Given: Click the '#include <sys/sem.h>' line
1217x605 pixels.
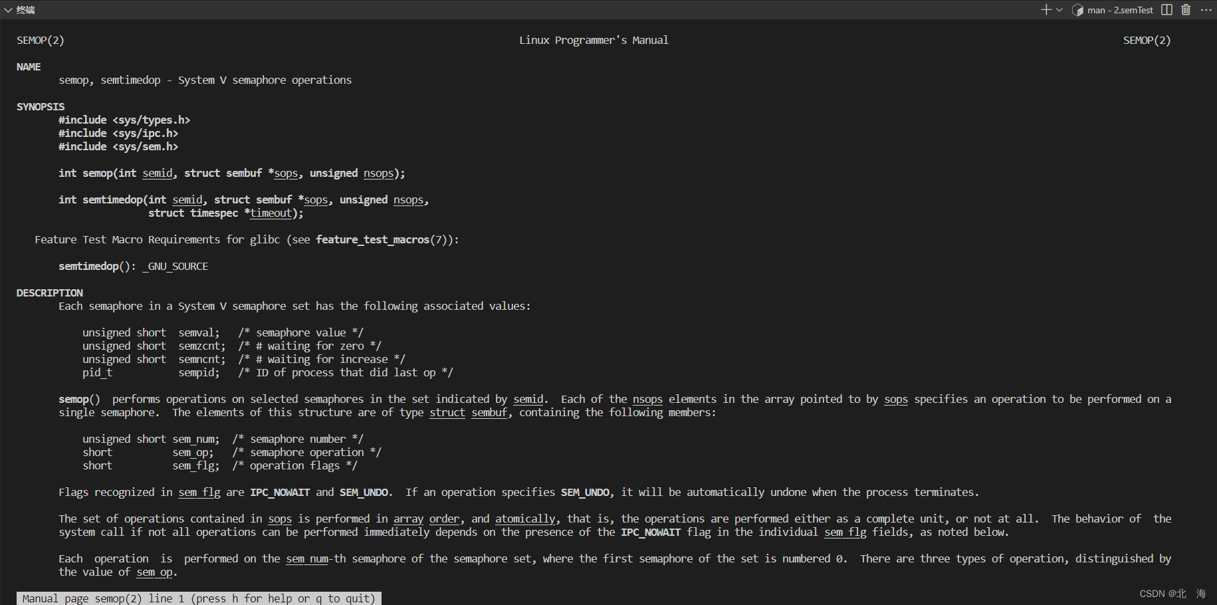Looking at the screenshot, I should pos(118,147).
